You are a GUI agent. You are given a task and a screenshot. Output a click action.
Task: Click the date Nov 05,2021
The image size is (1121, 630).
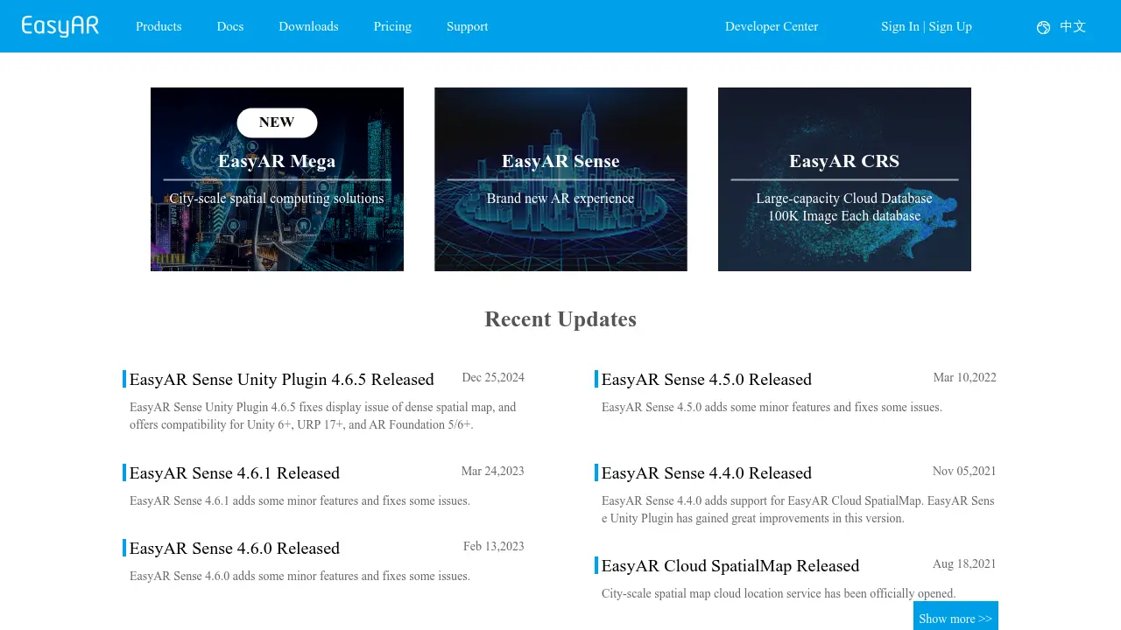click(x=964, y=471)
